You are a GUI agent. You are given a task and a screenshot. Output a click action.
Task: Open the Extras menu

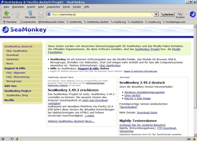pos(66,7)
